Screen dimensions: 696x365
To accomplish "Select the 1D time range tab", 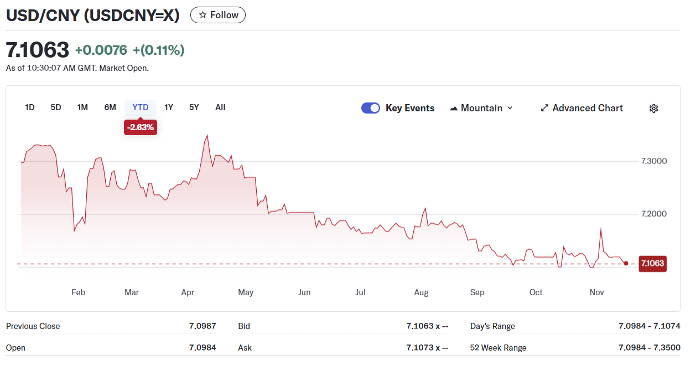I will click(30, 107).
